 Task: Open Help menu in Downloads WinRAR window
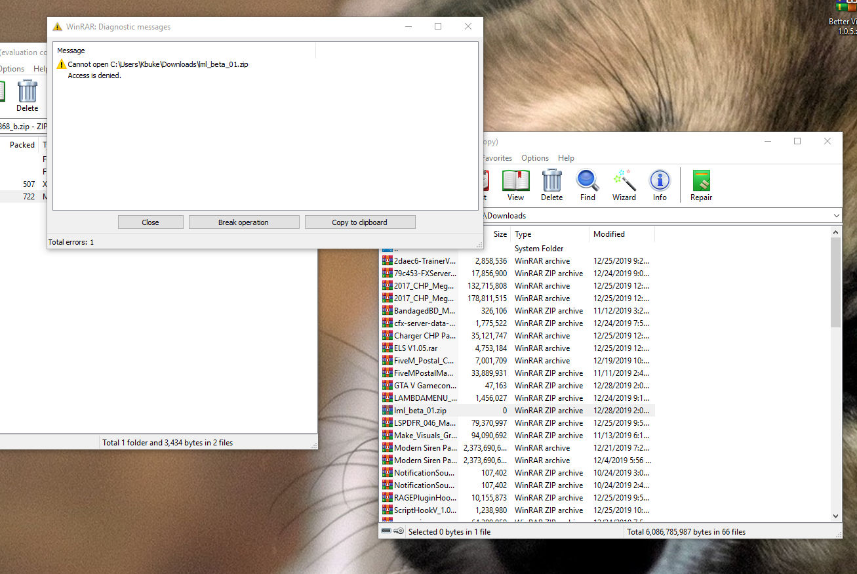[566, 158]
